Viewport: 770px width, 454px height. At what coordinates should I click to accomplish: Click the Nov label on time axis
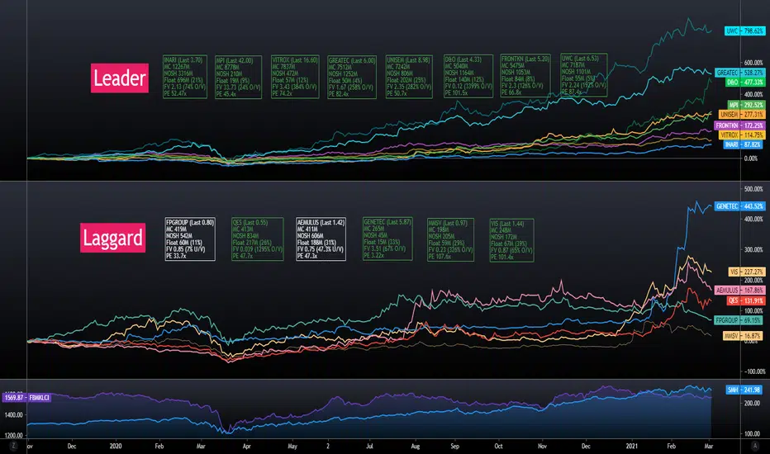[542, 446]
